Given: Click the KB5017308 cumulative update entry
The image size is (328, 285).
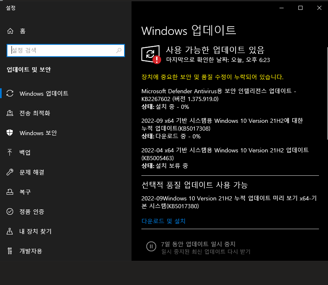Looking at the screenshot, I should pyautogui.click(x=222, y=124).
